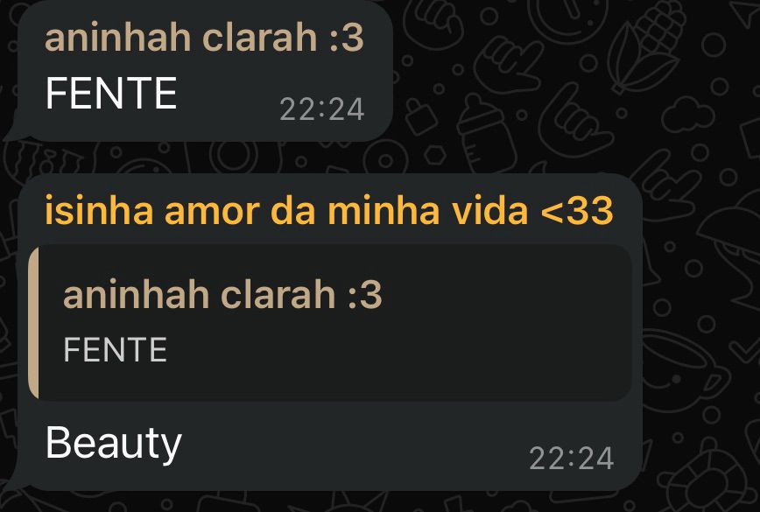Click the tan accent bar of the quoted reply

coord(33,323)
